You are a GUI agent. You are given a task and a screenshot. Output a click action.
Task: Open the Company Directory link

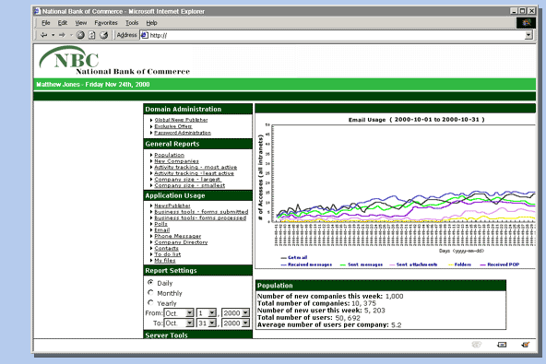(181, 242)
